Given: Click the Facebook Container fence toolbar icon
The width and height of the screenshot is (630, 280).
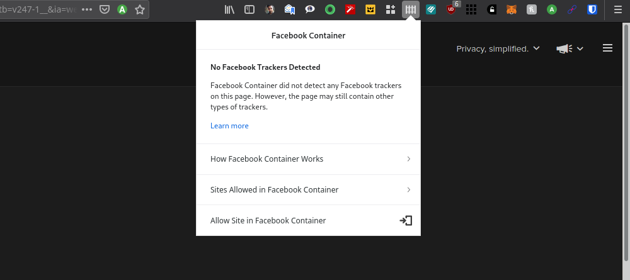Looking at the screenshot, I should point(411,9).
